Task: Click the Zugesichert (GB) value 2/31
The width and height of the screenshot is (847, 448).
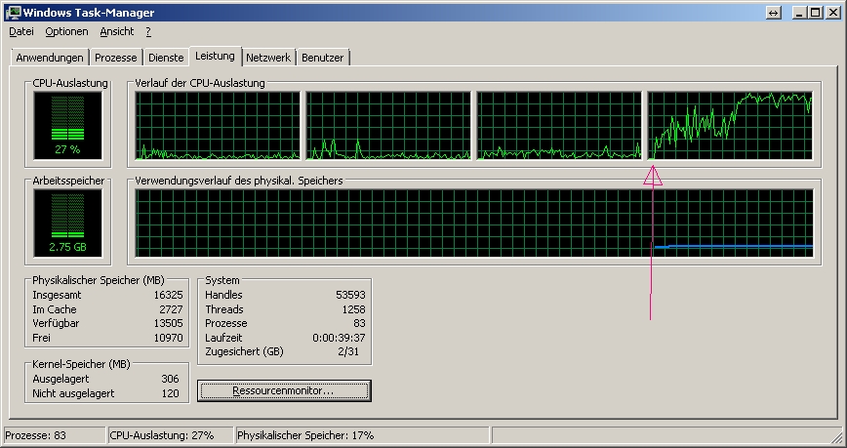Action: [348, 351]
